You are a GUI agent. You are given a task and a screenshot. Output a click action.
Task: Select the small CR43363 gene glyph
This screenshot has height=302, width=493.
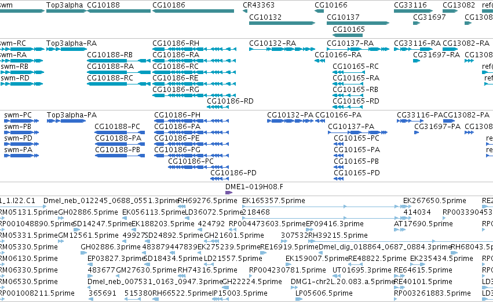tap(245, 11)
